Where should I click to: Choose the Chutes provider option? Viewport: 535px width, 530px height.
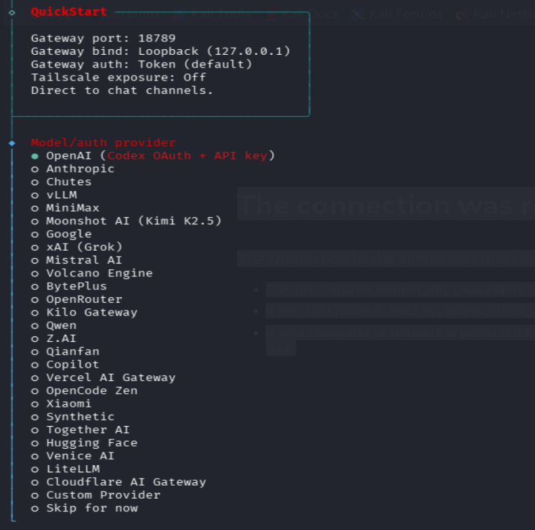pyautogui.click(x=61, y=182)
